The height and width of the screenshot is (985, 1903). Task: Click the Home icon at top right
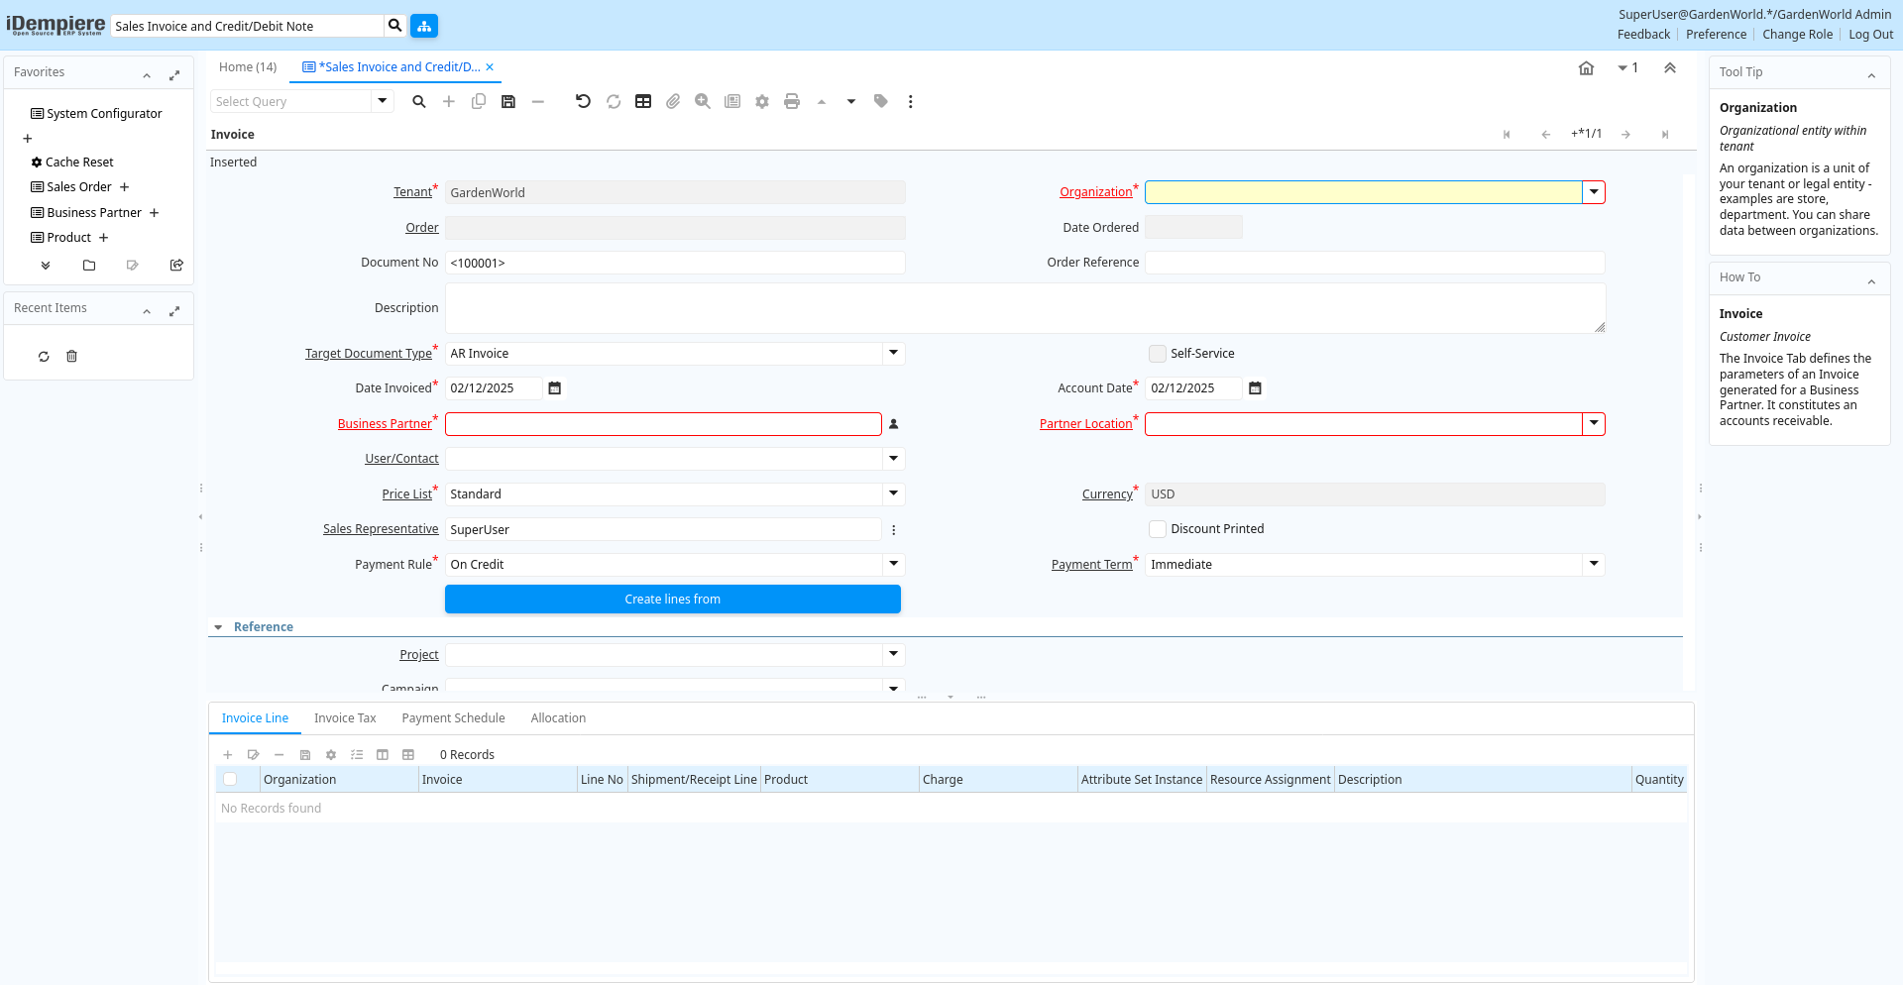click(x=1586, y=68)
